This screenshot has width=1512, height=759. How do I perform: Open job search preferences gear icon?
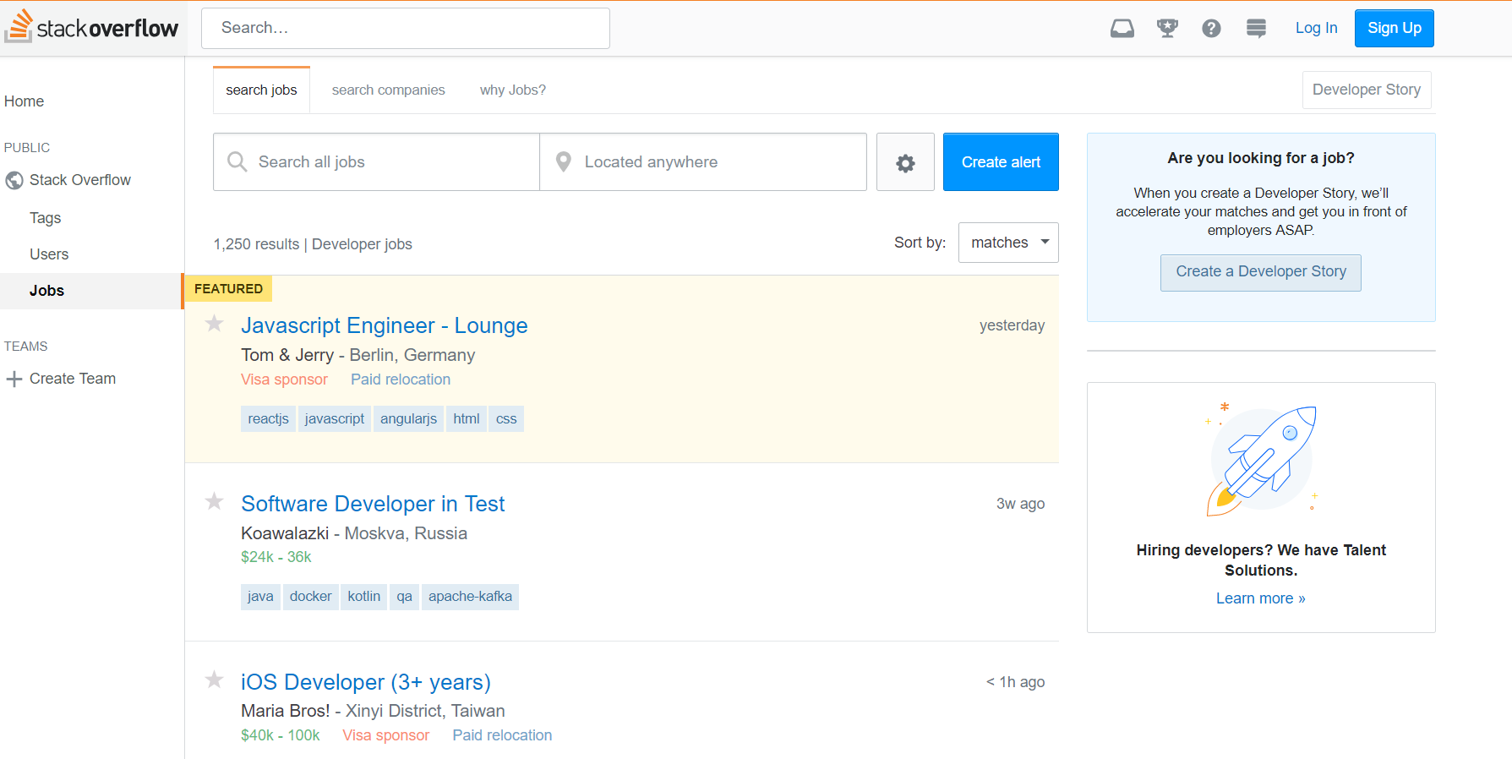(x=905, y=162)
